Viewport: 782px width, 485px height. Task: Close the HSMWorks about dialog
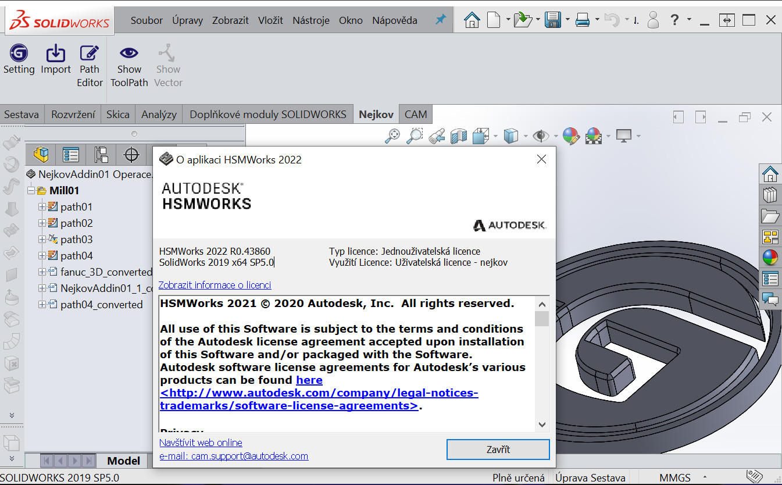pyautogui.click(x=541, y=159)
